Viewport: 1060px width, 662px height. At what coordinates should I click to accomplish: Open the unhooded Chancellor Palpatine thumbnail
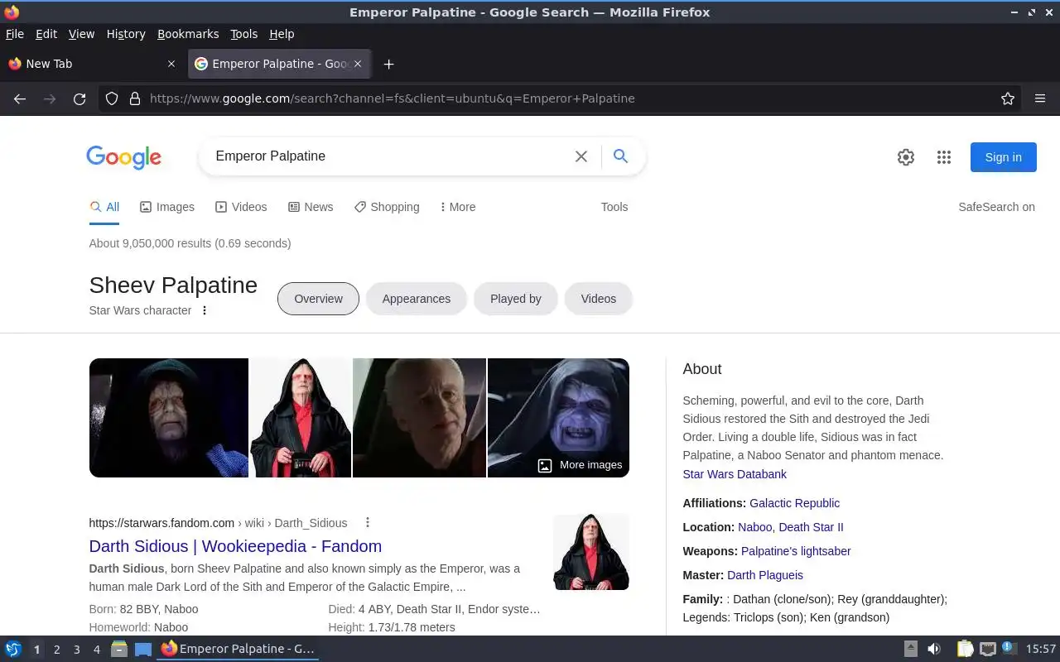pos(419,418)
